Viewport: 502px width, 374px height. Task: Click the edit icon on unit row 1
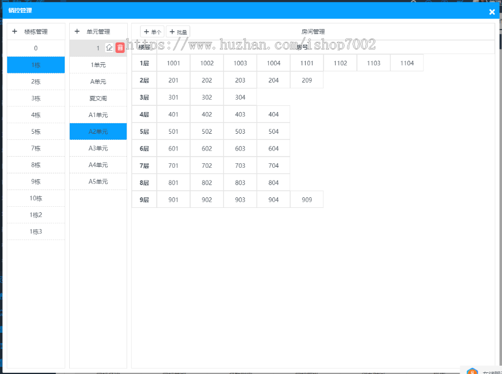pos(109,48)
